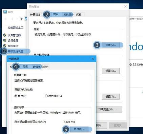Click shield icon next to 设备管理器
Screen dimensions: 143x134
[5, 35]
